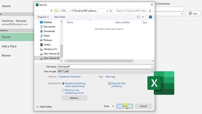The image size is (202, 114).
Task: Open the address path history dropdown
Action: point(107,11)
